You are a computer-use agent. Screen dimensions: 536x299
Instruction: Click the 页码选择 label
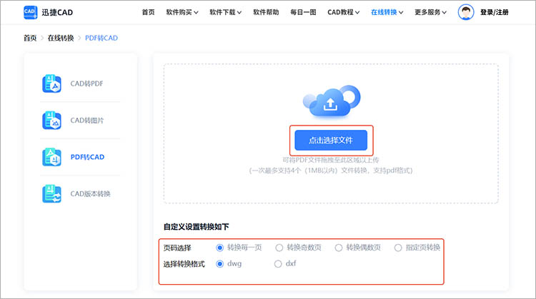[177, 248]
